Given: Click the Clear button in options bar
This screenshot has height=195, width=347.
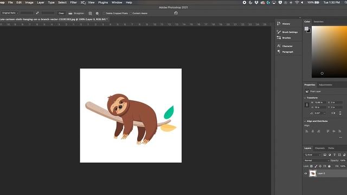Looking at the screenshot, I should 61,13.
